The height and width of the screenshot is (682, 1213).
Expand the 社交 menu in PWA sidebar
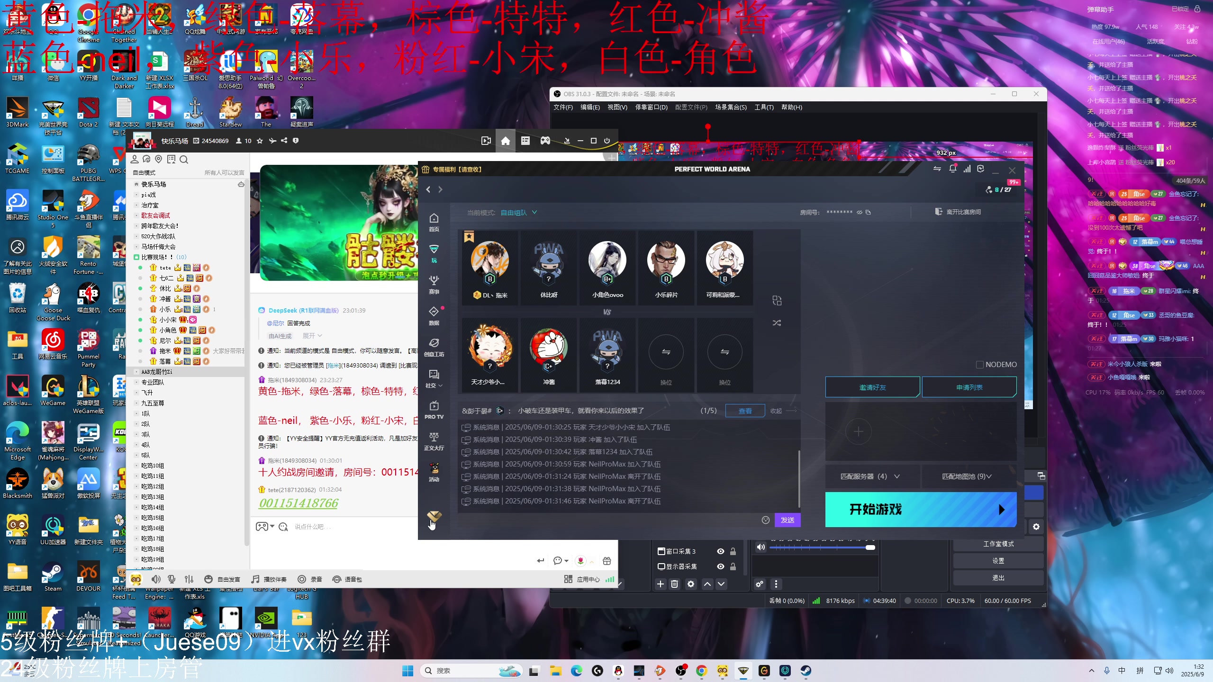(434, 378)
